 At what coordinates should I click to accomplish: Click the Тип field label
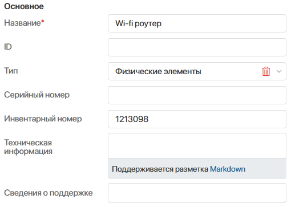[x=11, y=71]
